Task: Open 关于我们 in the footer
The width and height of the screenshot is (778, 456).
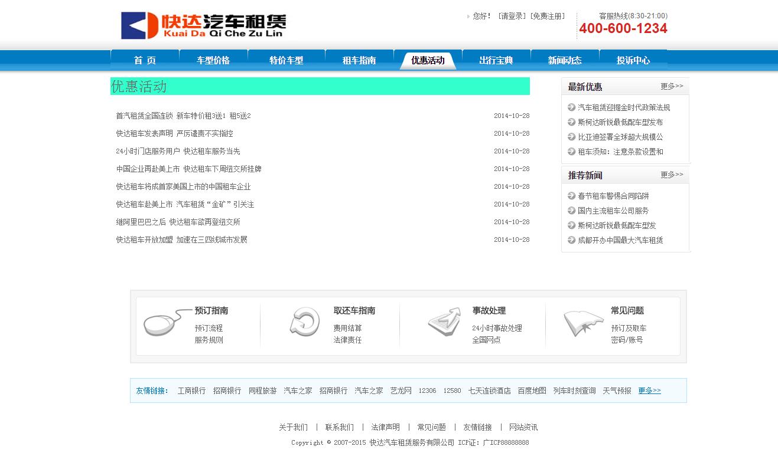Action: (x=293, y=427)
